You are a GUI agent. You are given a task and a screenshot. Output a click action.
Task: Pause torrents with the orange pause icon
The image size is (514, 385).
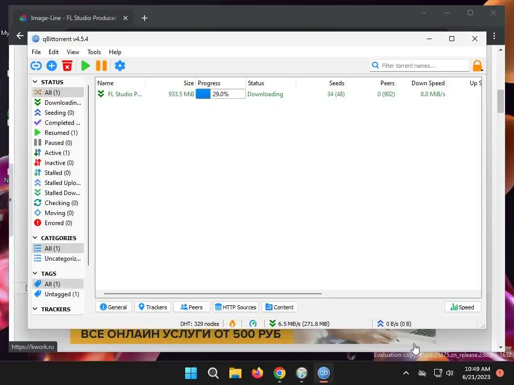[101, 66]
